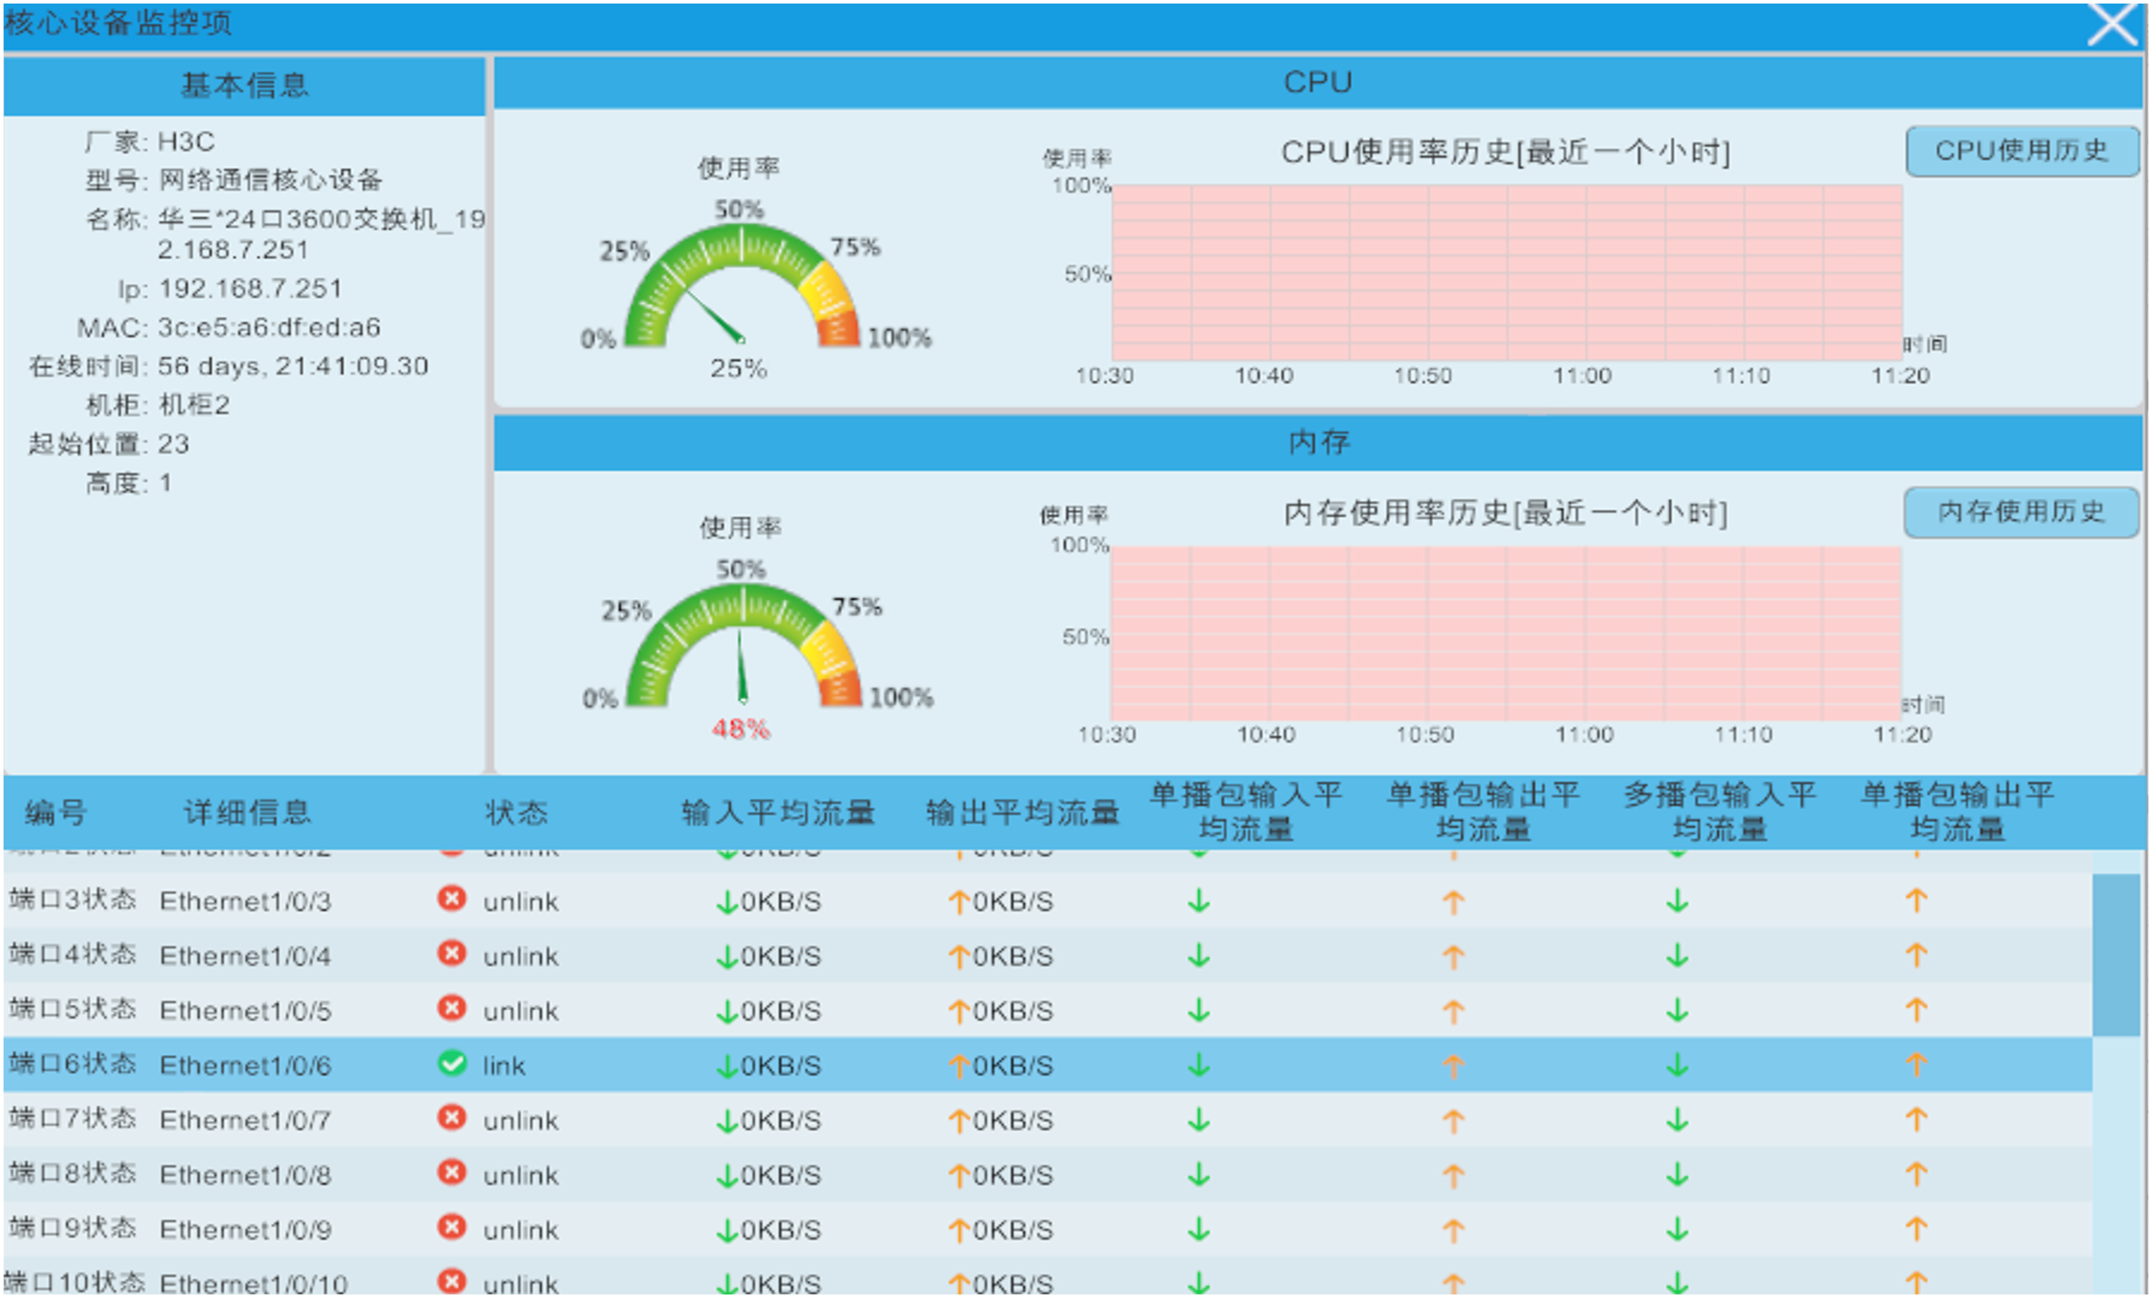Click the 厂家 value H3C
The height and width of the screenshot is (1298, 2152).
pyautogui.click(x=186, y=142)
